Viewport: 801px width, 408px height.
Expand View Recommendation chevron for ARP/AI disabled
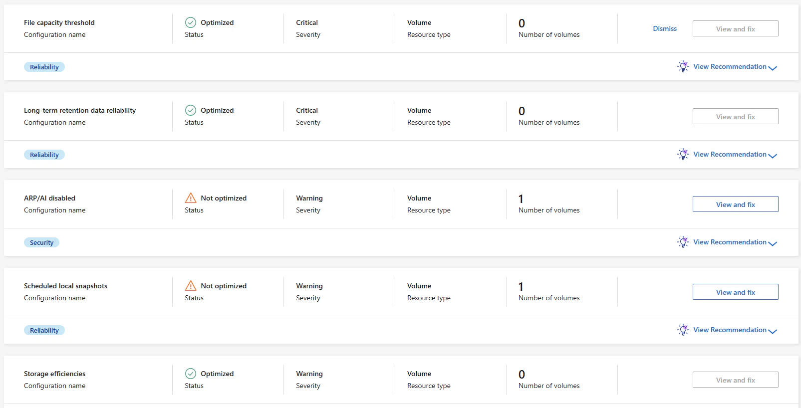click(x=773, y=243)
